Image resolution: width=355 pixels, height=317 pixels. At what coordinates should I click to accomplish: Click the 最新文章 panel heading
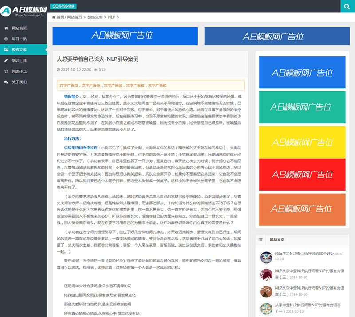coord(277,239)
